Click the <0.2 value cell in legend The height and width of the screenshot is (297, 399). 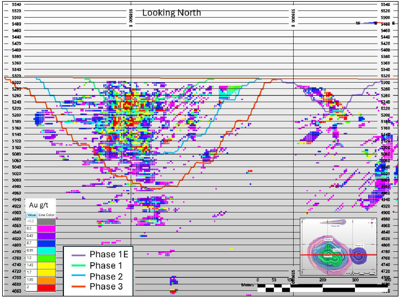(32, 222)
